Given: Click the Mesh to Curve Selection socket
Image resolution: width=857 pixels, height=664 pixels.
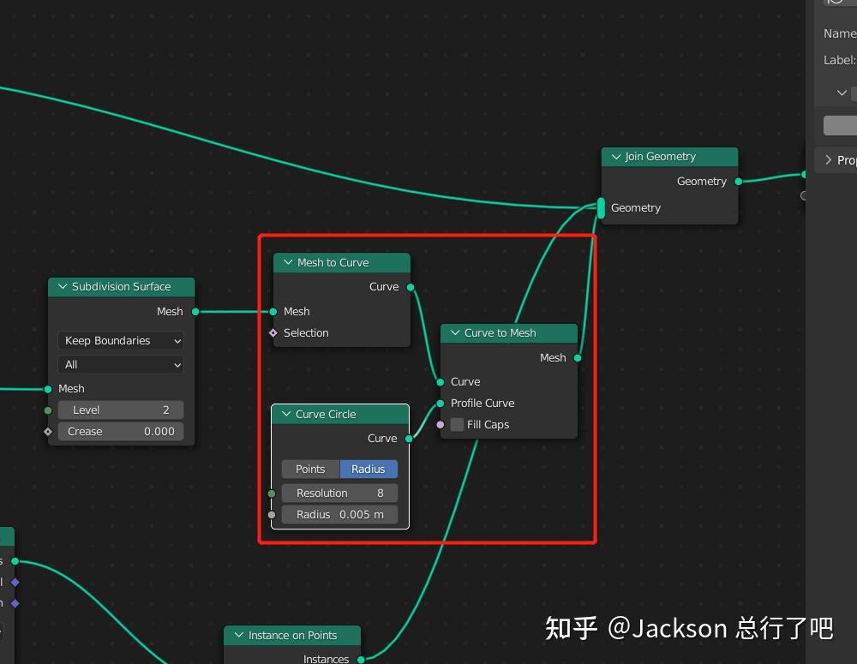Looking at the screenshot, I should click(x=273, y=332).
